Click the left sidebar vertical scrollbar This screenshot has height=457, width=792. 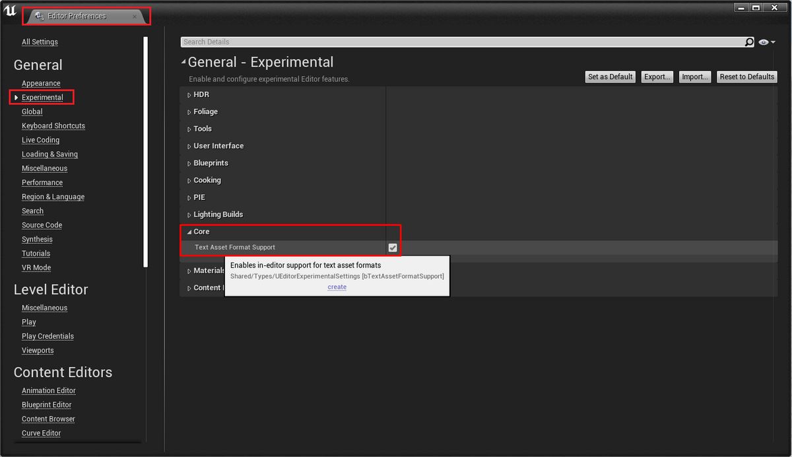[x=145, y=152]
